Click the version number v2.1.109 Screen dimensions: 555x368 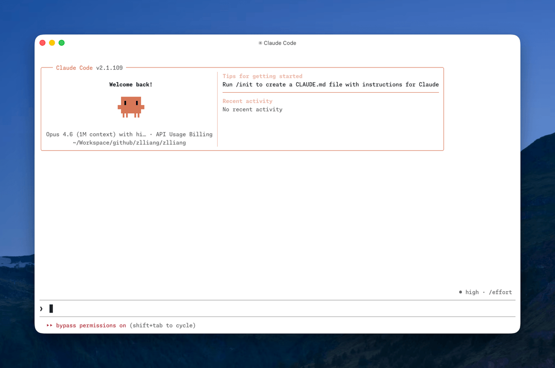point(109,68)
